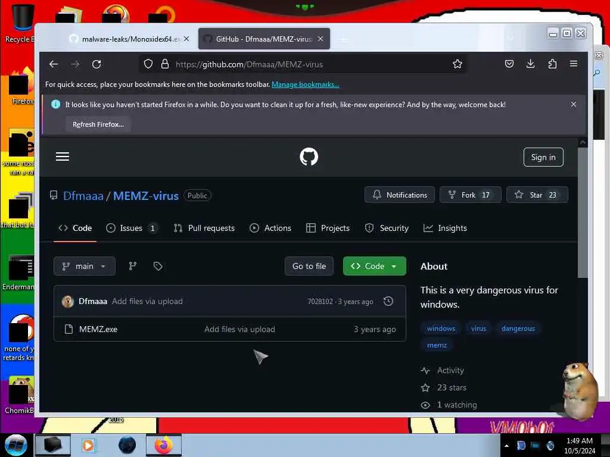Click the taskbar clock 1:49 AM
The image size is (610, 457).
coord(579,441)
